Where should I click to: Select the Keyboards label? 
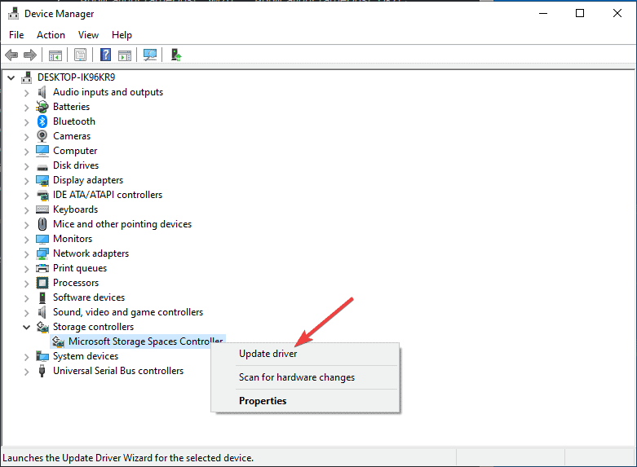(x=76, y=209)
